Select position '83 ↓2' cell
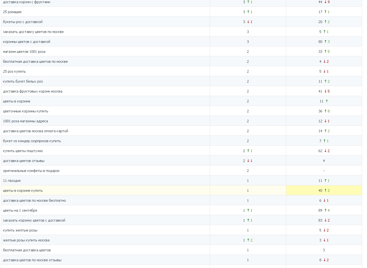This screenshot has width=367, height=268. pyautogui.click(x=324, y=221)
